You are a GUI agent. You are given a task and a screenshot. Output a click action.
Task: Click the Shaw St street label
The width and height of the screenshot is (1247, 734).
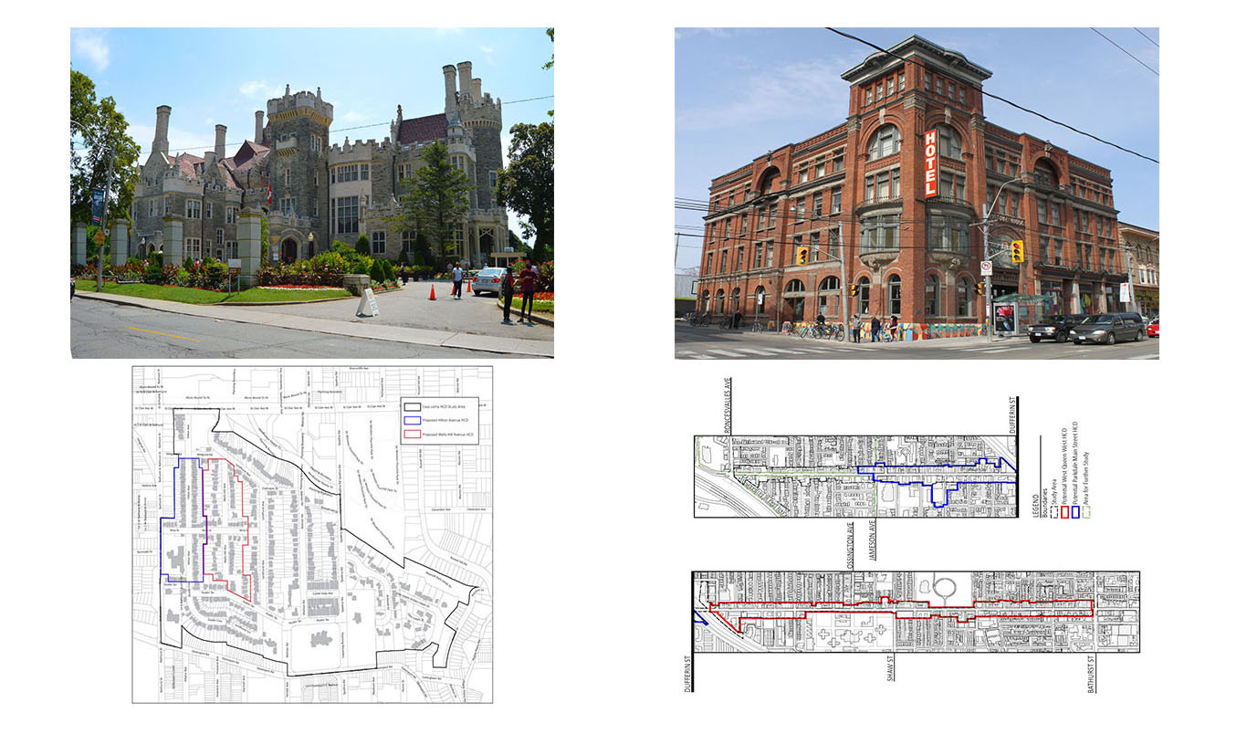click(x=891, y=667)
